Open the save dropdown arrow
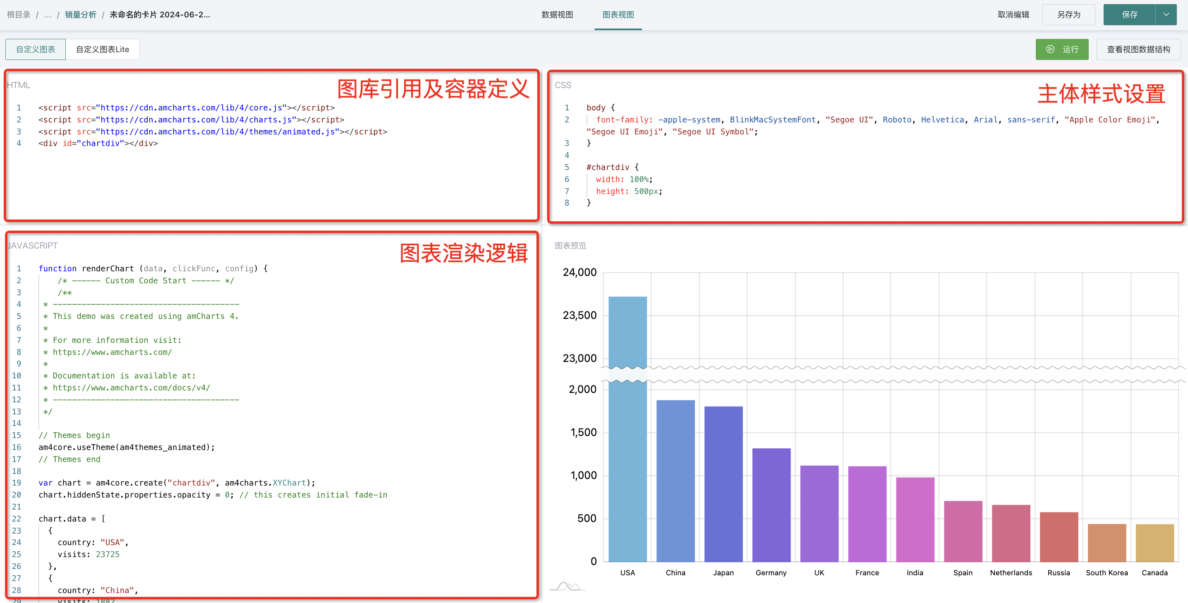 coord(1166,15)
